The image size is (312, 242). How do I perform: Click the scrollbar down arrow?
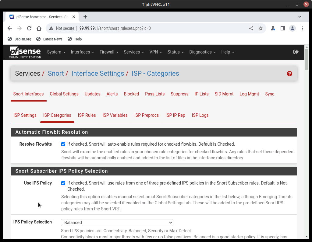tap(307, 237)
